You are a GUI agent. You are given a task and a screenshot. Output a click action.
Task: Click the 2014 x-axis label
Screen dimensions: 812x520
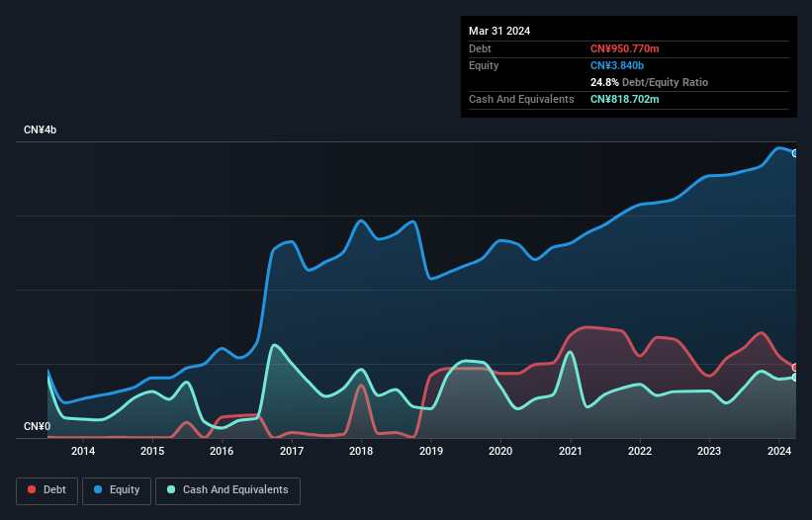[x=83, y=451]
